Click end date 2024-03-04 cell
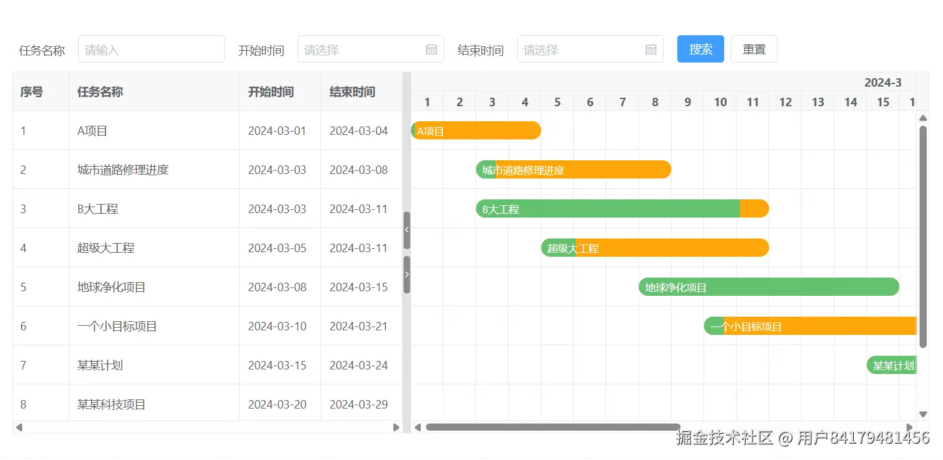This screenshot has width=943, height=460. pyautogui.click(x=361, y=130)
